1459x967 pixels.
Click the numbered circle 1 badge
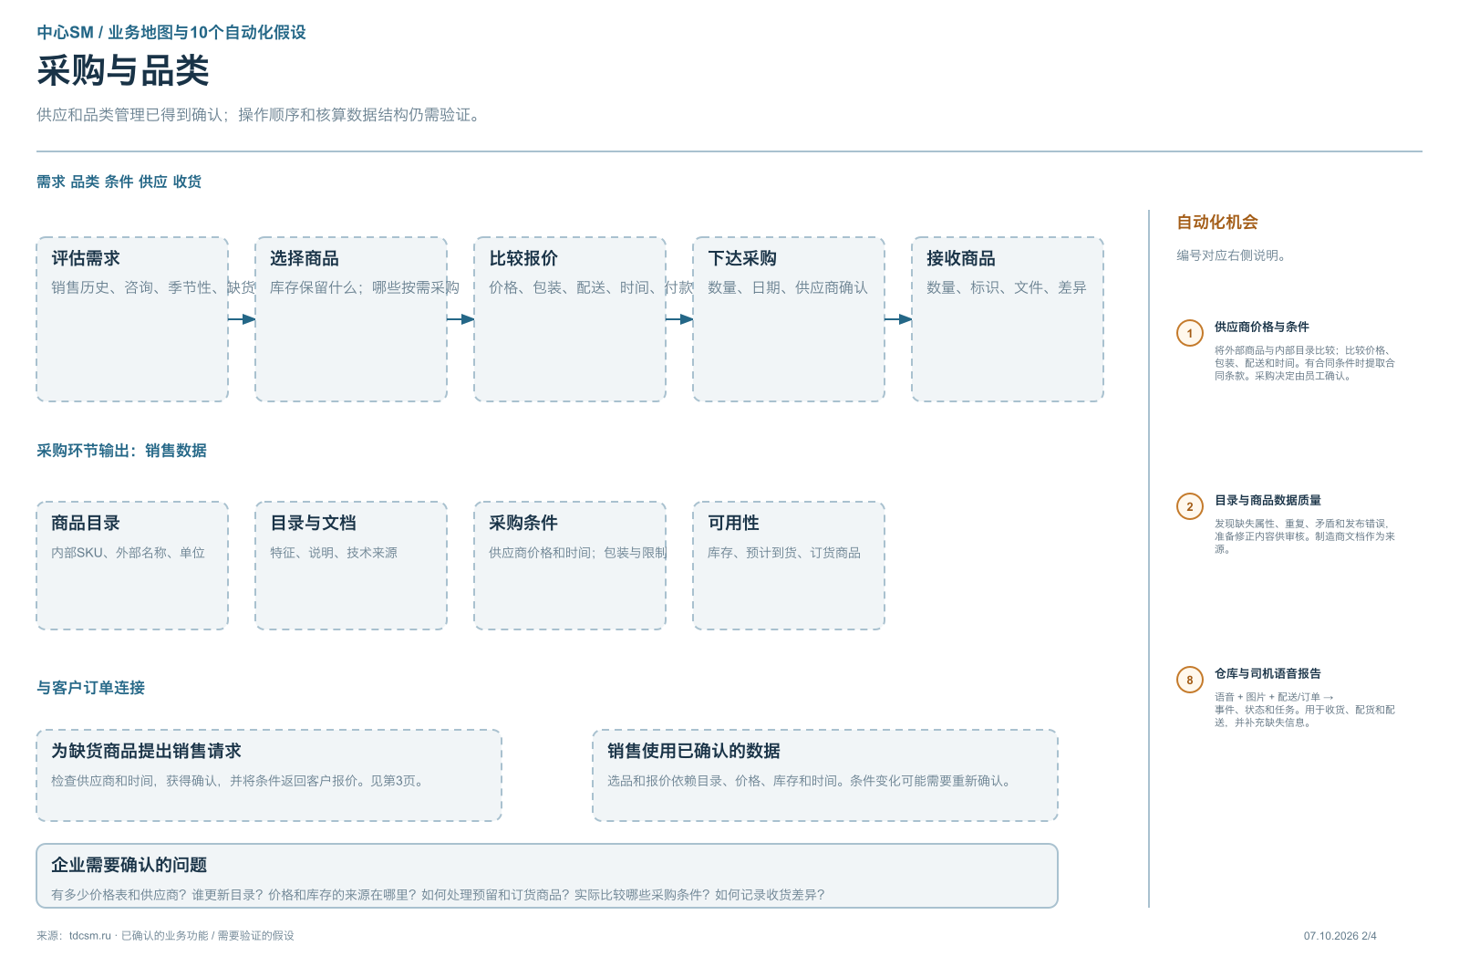coord(1189,333)
